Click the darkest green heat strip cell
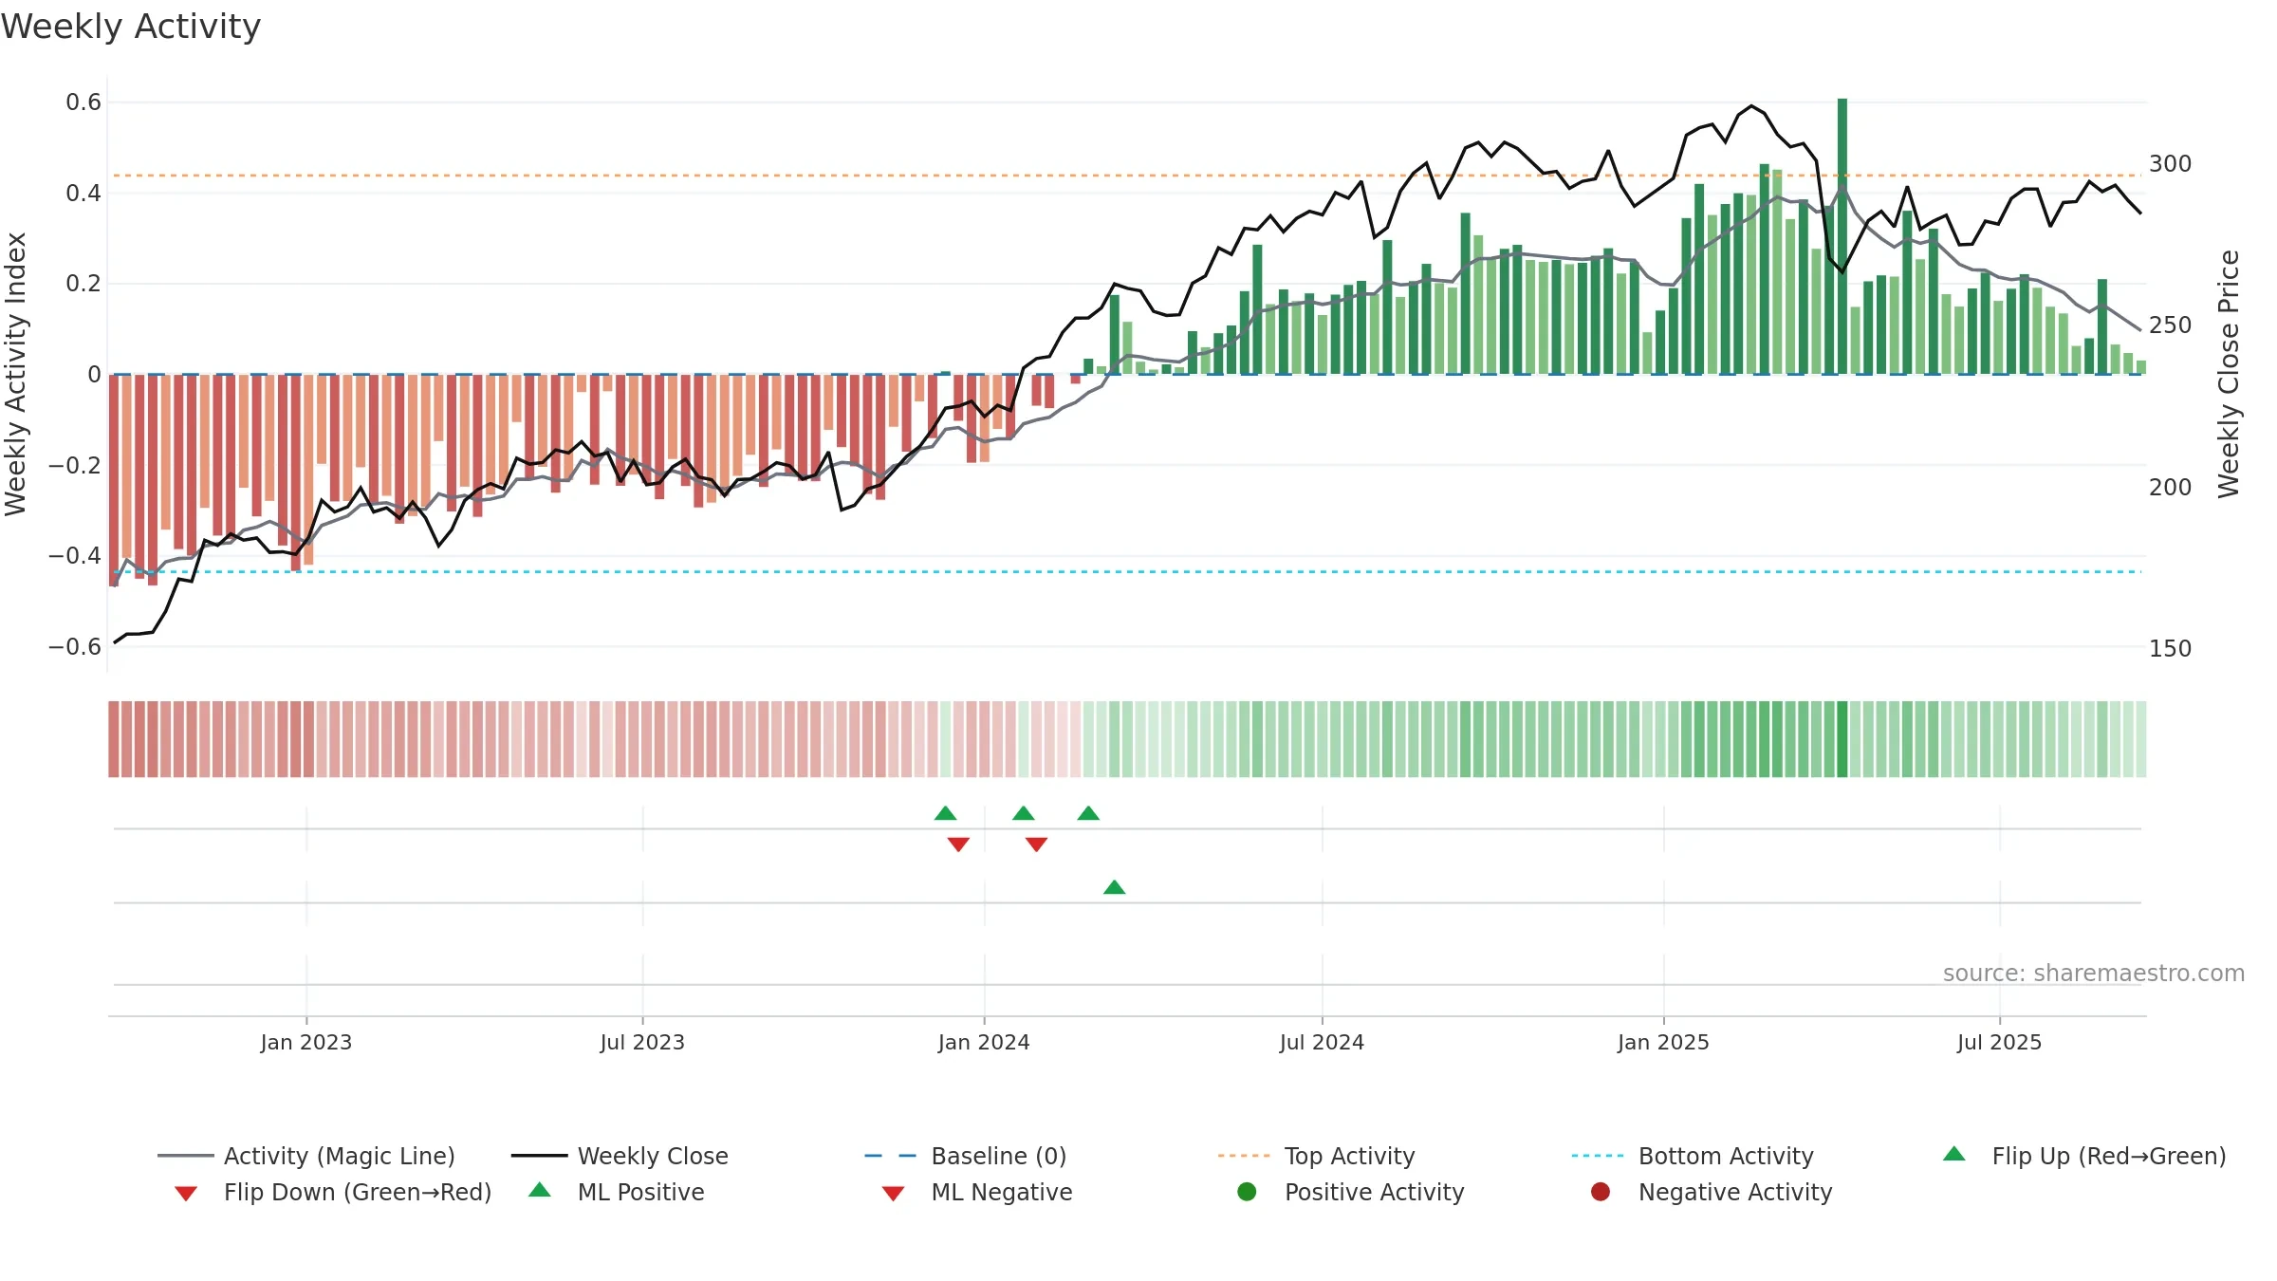The height and width of the screenshot is (1281, 2277). 1842,739
